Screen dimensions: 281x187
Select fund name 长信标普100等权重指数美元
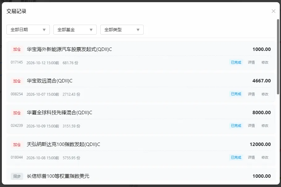(x=58, y=176)
